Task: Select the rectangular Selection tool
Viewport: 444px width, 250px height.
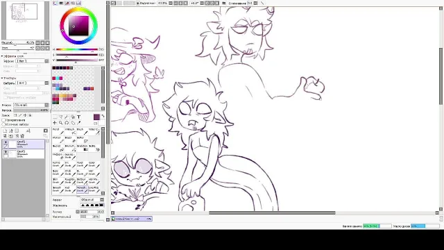Action: click(x=55, y=117)
